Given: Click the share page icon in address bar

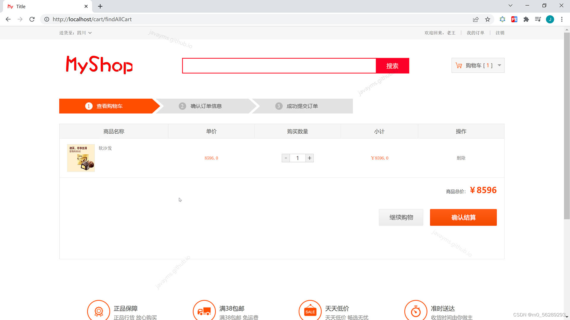Looking at the screenshot, I should coord(476,19).
